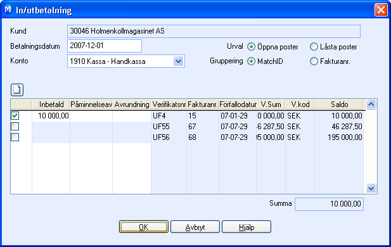Open the Konto dropdown arrow

178,61
